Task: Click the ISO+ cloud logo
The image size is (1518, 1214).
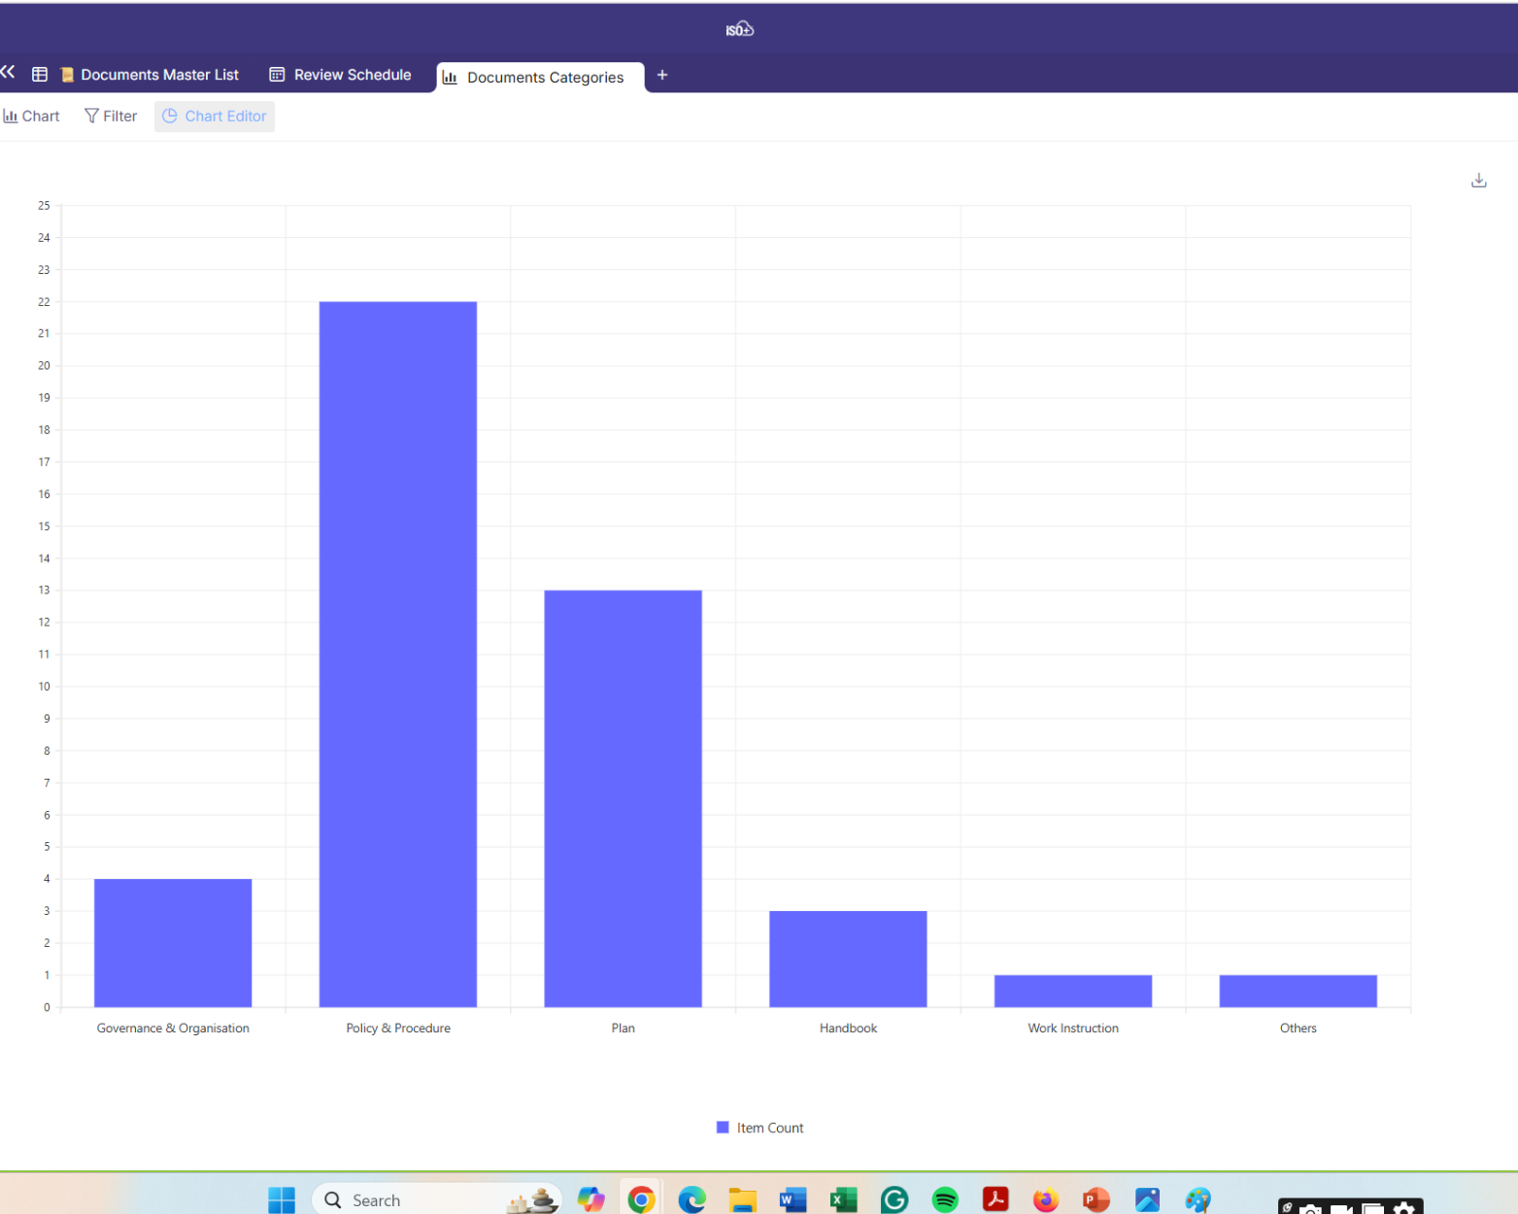Action: pyautogui.click(x=739, y=29)
